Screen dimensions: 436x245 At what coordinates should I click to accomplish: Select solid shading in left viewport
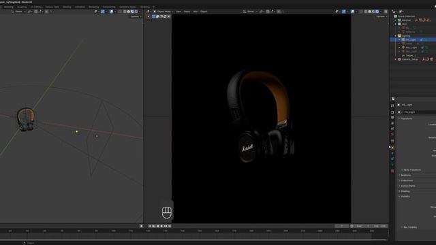click(x=129, y=12)
